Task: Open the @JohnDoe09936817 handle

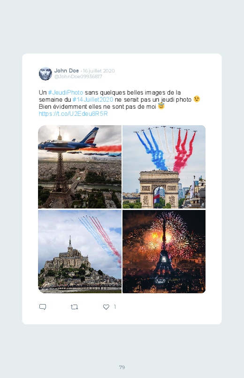Action: [78, 76]
